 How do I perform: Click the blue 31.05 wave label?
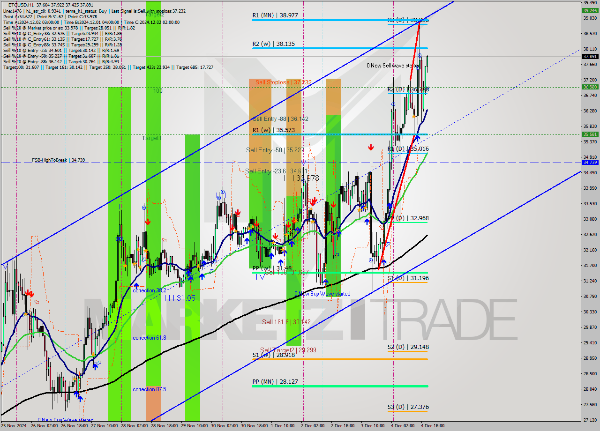[180, 298]
